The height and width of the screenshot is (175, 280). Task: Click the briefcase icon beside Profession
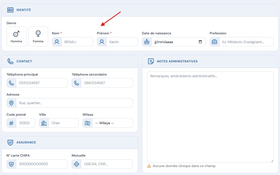(214, 42)
